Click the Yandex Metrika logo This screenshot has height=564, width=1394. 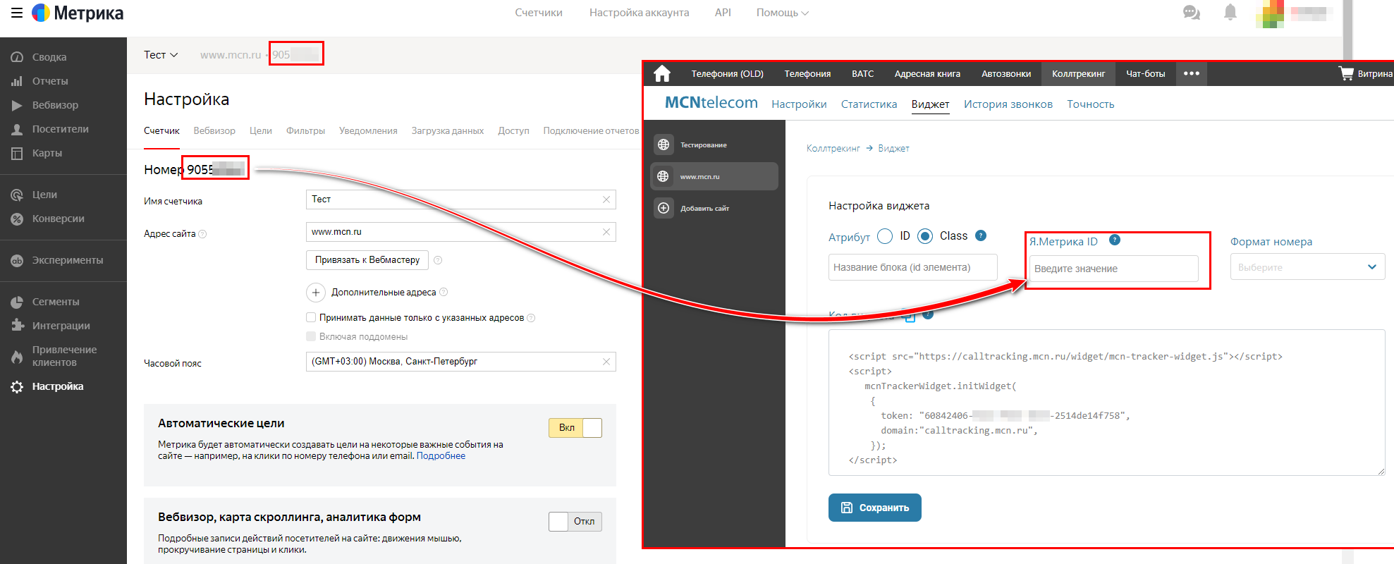[78, 13]
